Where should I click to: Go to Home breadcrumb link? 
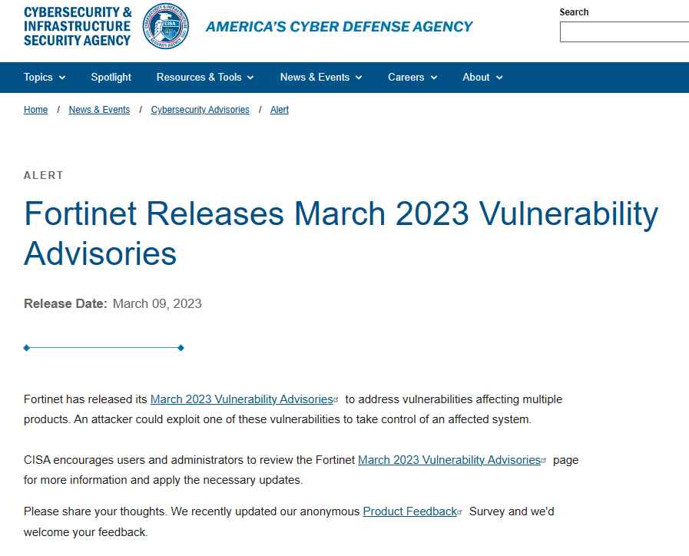(35, 110)
